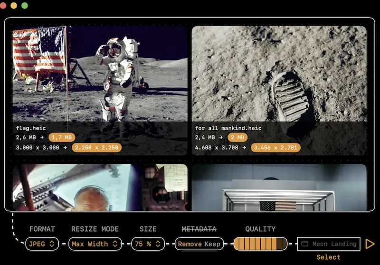
Task: Maximize the window with the green button
Action: tap(25, 5)
